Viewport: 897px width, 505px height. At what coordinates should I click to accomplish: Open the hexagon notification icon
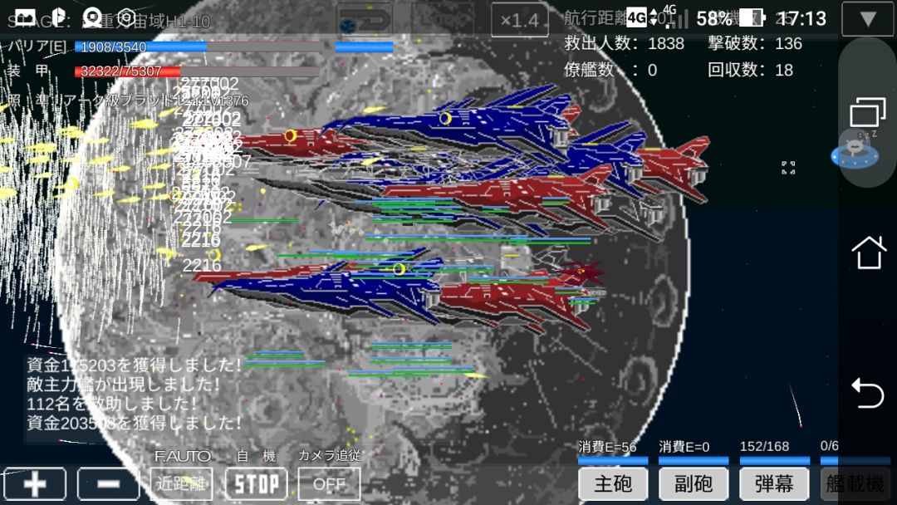click(x=126, y=17)
